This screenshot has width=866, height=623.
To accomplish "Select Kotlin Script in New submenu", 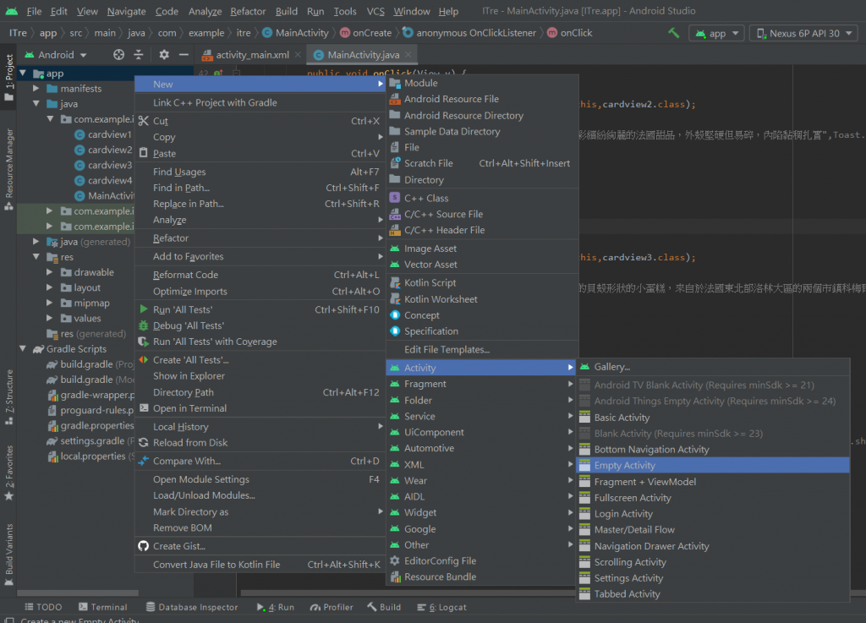I will pos(481,282).
